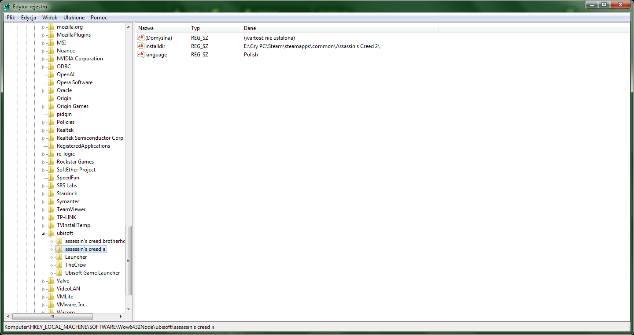Select the VMLite key label

65,297
